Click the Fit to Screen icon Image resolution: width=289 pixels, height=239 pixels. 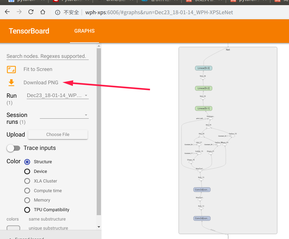11,70
